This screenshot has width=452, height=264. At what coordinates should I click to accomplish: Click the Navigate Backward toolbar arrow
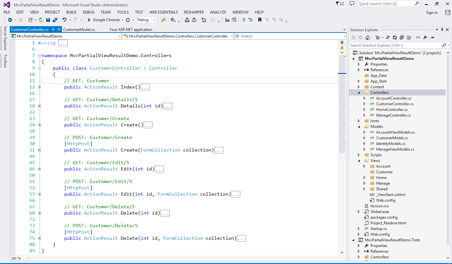[x=10, y=20]
